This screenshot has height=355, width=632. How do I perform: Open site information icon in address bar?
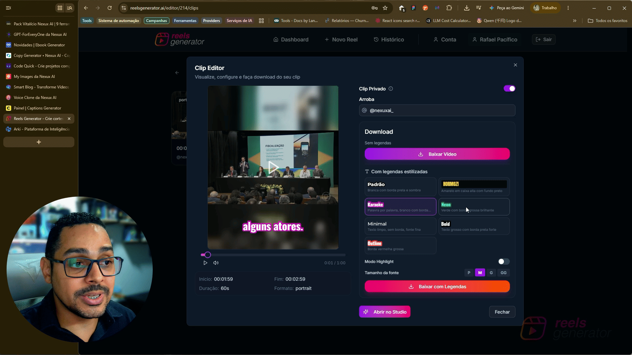(123, 8)
